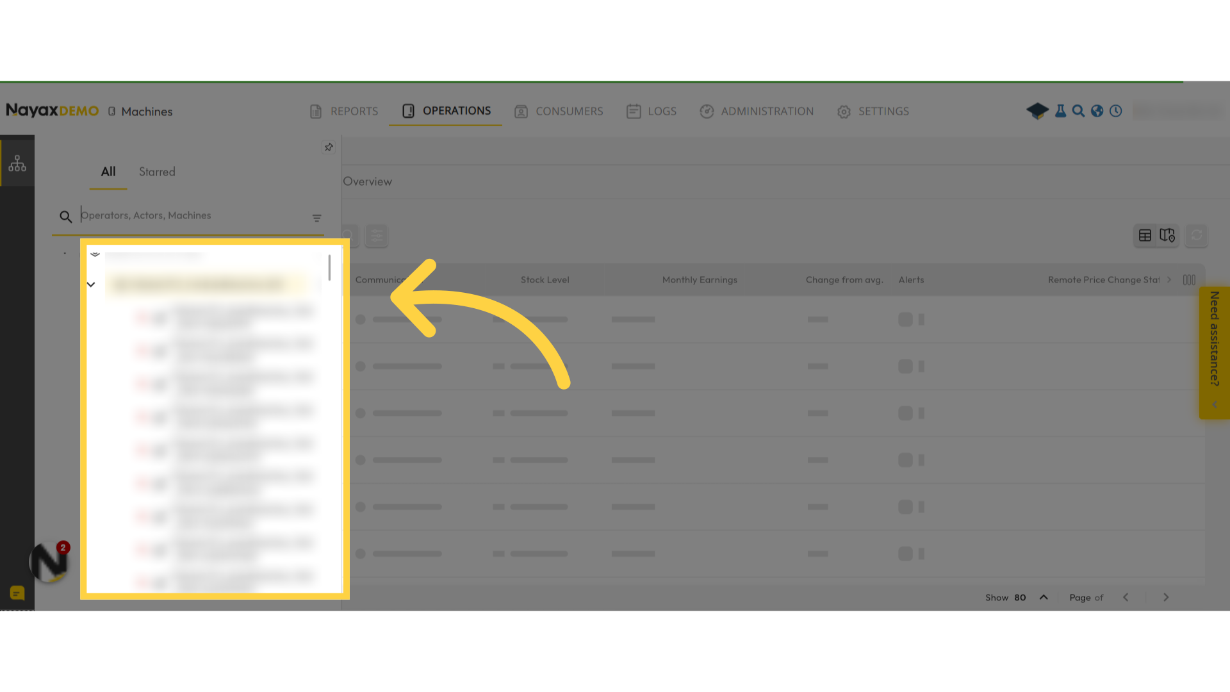Open the yellow chat bubble icon
Viewport: 1230px width, 692px height.
coord(17,593)
